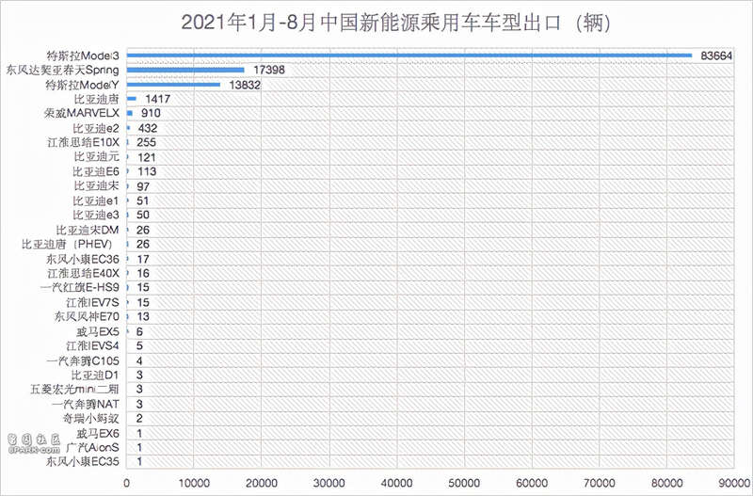Click the blue bar for 特斯拉Model3
The image size is (753, 496).
[409, 56]
